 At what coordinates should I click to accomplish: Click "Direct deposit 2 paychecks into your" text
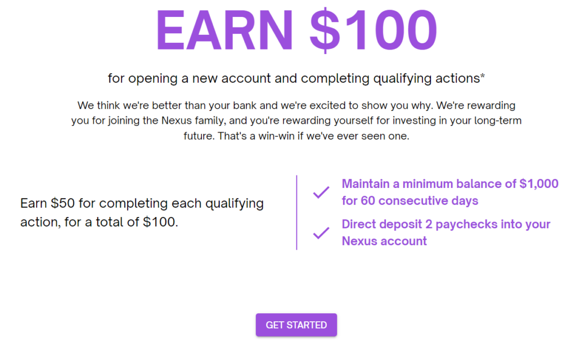445,224
